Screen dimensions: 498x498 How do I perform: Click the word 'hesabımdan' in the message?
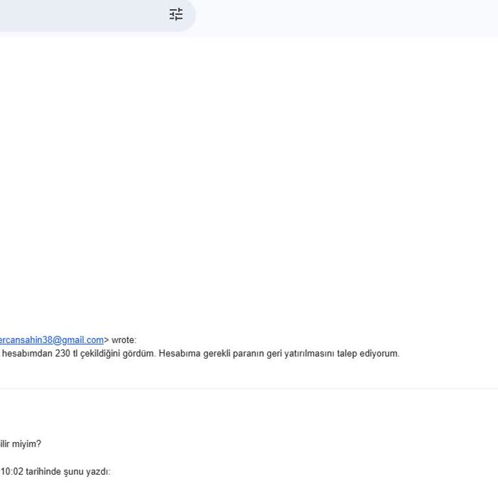click(27, 353)
